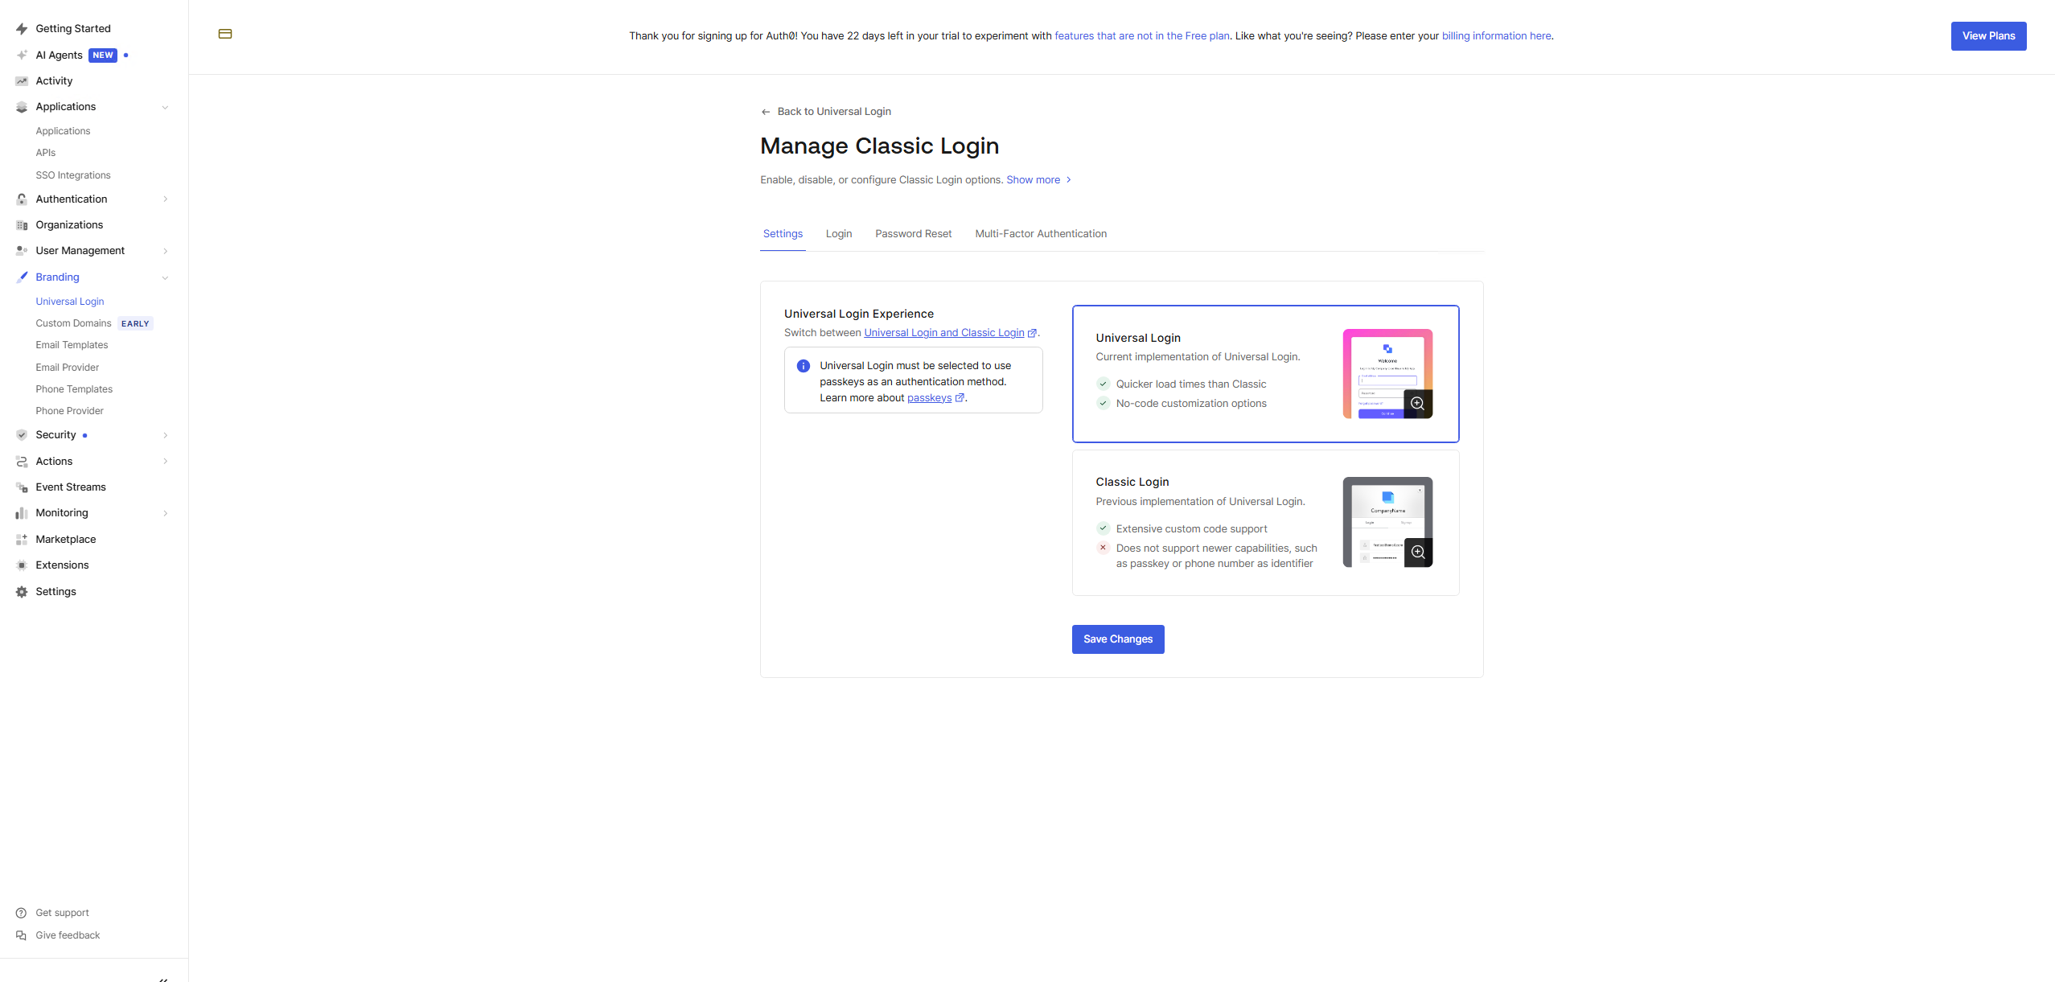2055x982 pixels.
Task: Click the Get support question mark icon
Action: pos(21,913)
